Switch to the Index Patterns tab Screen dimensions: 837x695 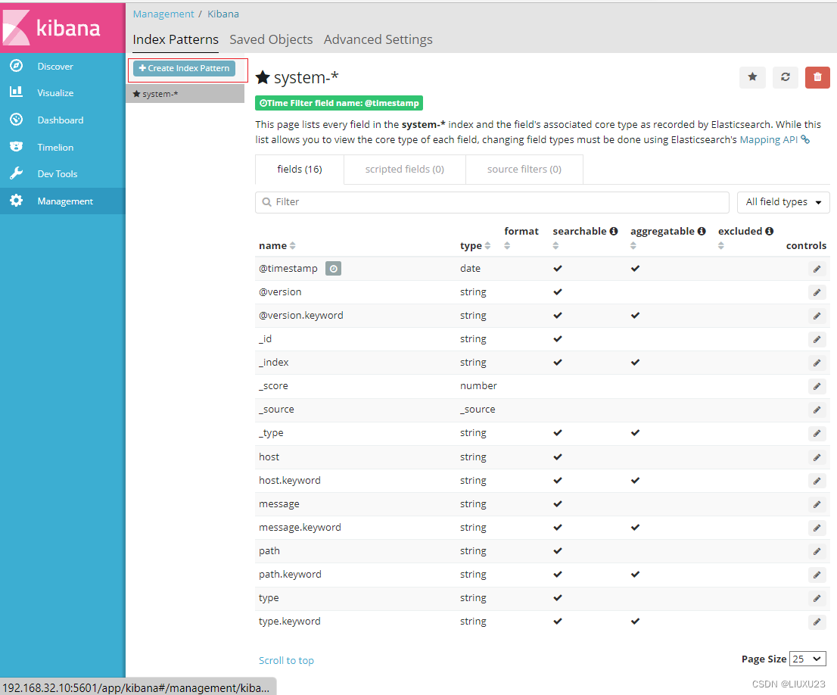[176, 39]
